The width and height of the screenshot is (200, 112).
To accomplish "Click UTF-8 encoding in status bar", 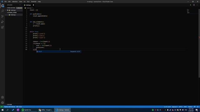I will coord(181,107).
